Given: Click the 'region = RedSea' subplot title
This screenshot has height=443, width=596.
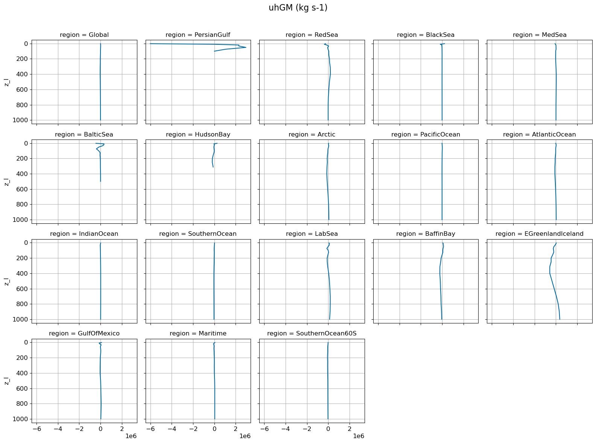Looking at the screenshot, I should coord(312,35).
